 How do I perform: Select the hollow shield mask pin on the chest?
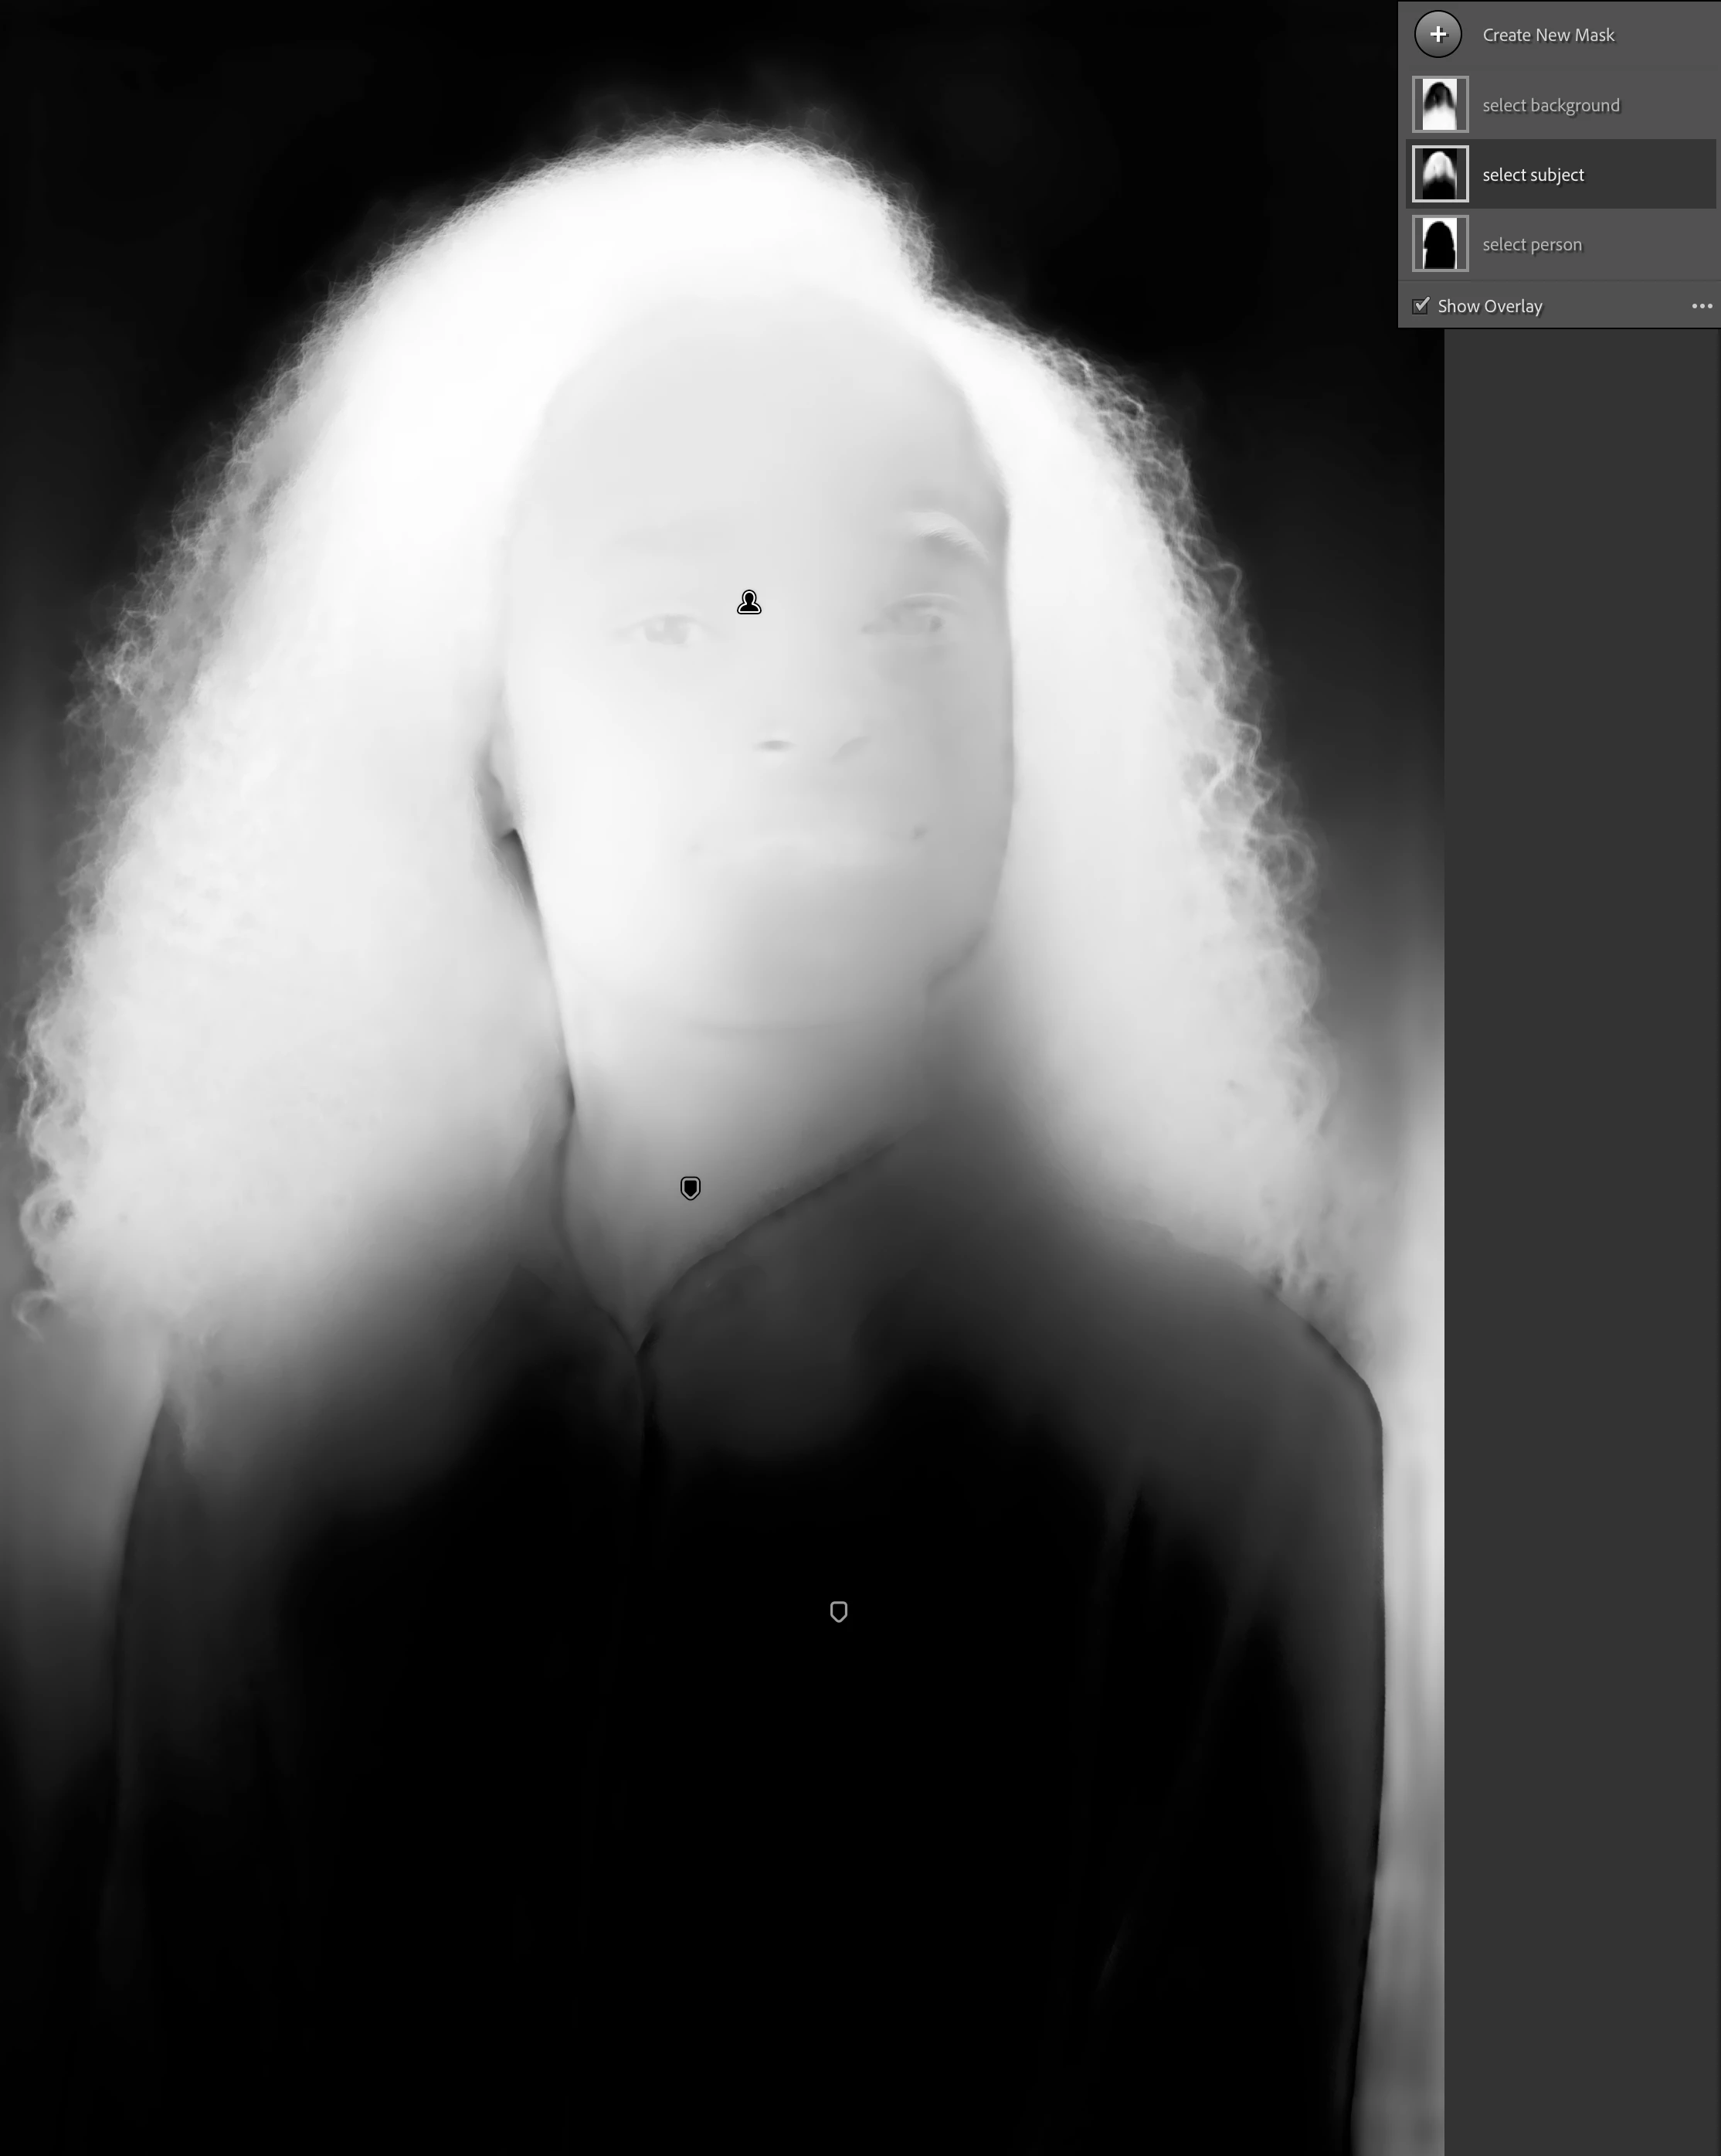tap(839, 1611)
